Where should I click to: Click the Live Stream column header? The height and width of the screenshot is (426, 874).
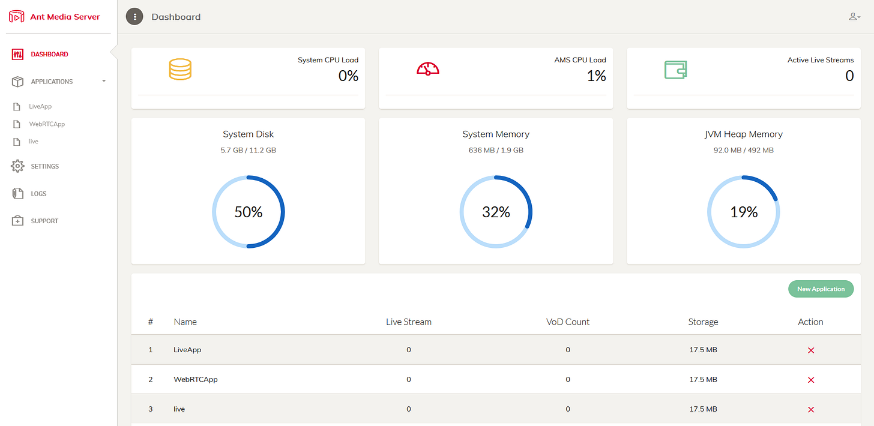pos(409,322)
